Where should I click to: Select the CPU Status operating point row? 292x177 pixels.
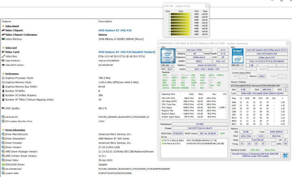(x=194, y=108)
